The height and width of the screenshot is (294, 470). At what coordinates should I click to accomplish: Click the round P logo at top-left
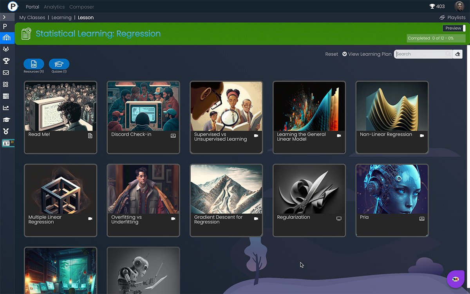[13, 6]
